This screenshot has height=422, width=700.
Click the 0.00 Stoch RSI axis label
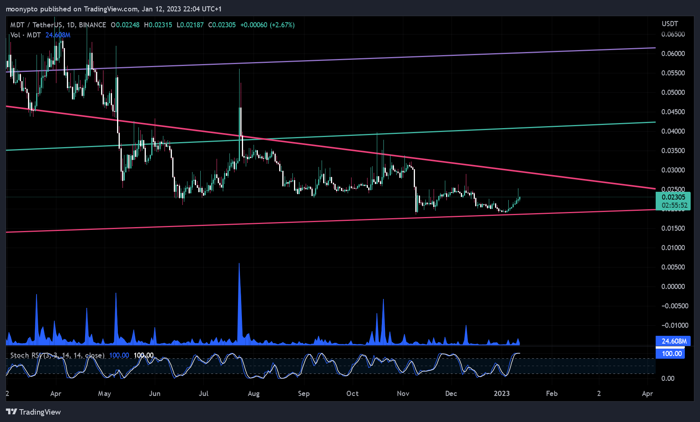(668, 379)
